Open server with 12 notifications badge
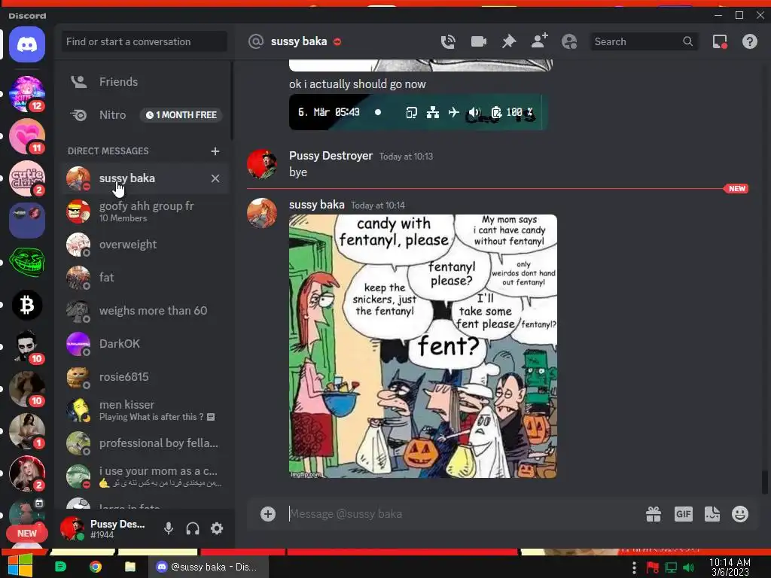 (x=27, y=94)
